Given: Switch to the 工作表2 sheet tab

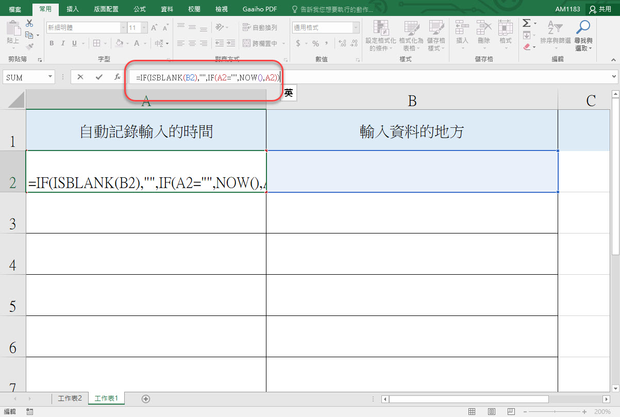Looking at the screenshot, I should pos(70,398).
